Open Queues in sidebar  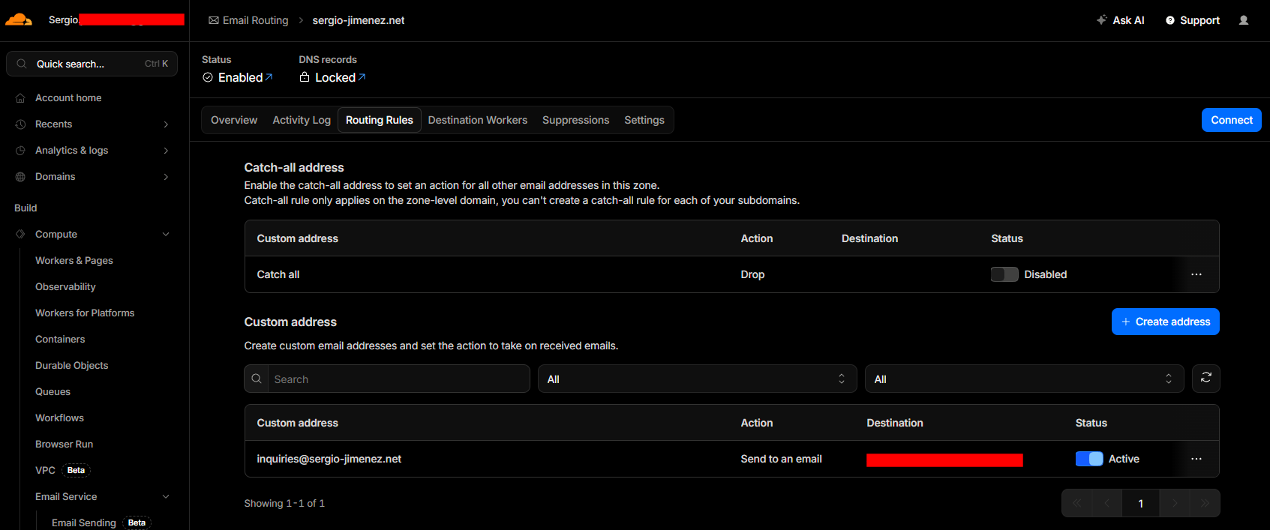pos(53,392)
